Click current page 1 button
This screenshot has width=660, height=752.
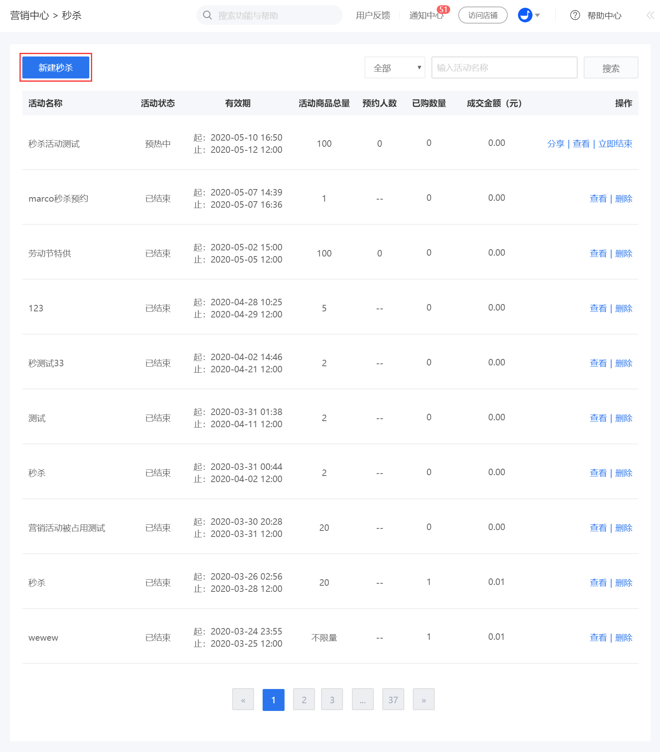point(273,700)
